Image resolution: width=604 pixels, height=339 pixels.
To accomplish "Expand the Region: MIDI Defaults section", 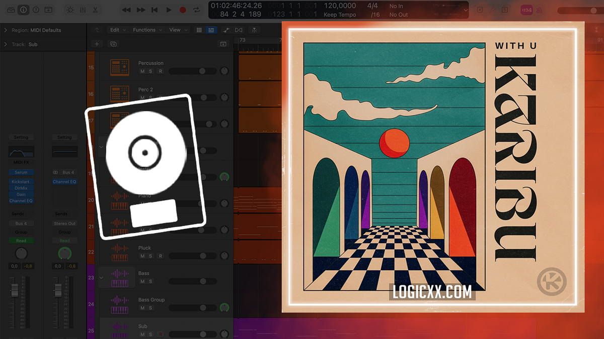I will tap(5, 30).
